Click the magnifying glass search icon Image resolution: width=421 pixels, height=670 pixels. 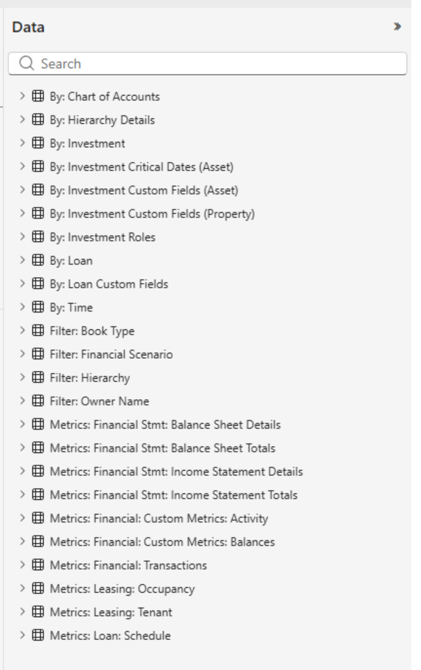(x=26, y=64)
